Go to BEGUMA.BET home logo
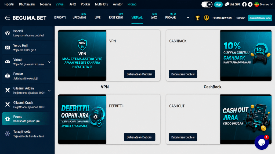275x154 pixels. pos(30,18)
